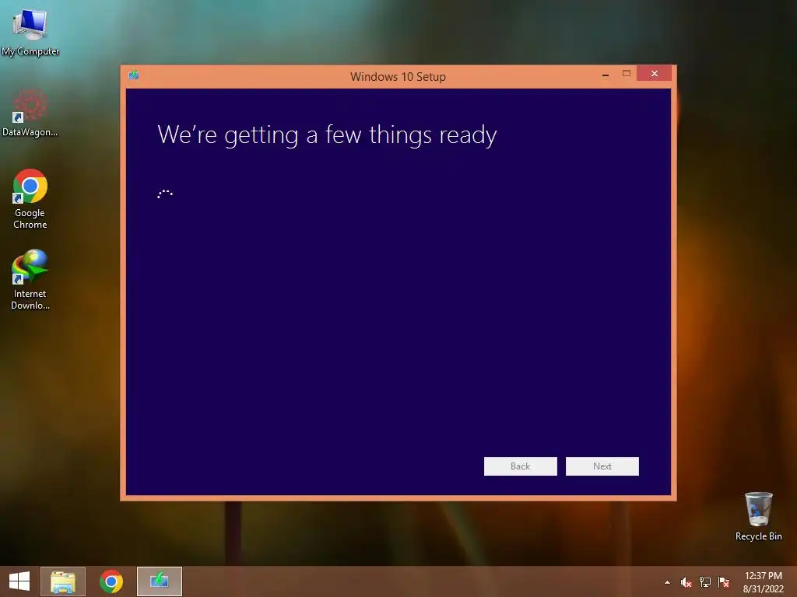Click the Next button in Setup
The height and width of the screenshot is (597, 797).
coord(602,466)
